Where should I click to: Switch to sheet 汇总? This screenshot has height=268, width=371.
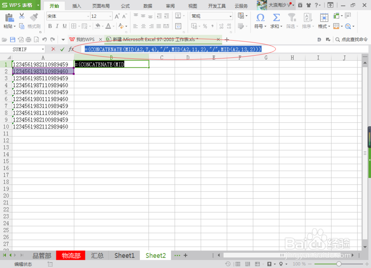98,256
